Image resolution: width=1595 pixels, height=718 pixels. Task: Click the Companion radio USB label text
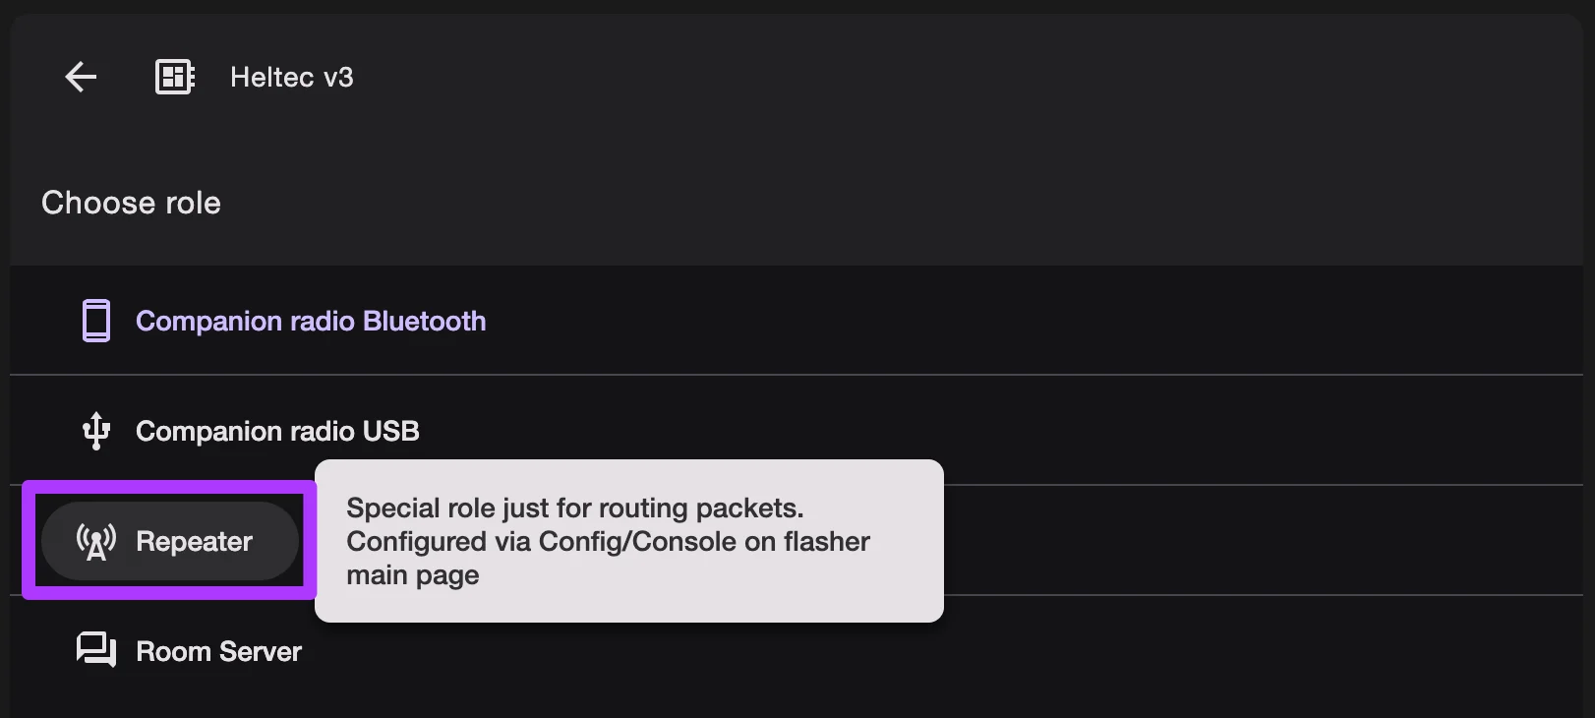pos(276,431)
